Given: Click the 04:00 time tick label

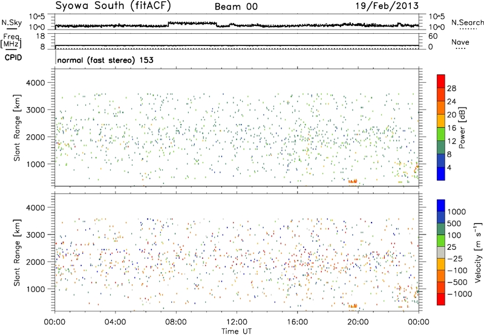Looking at the screenshot, I should tap(115, 322).
